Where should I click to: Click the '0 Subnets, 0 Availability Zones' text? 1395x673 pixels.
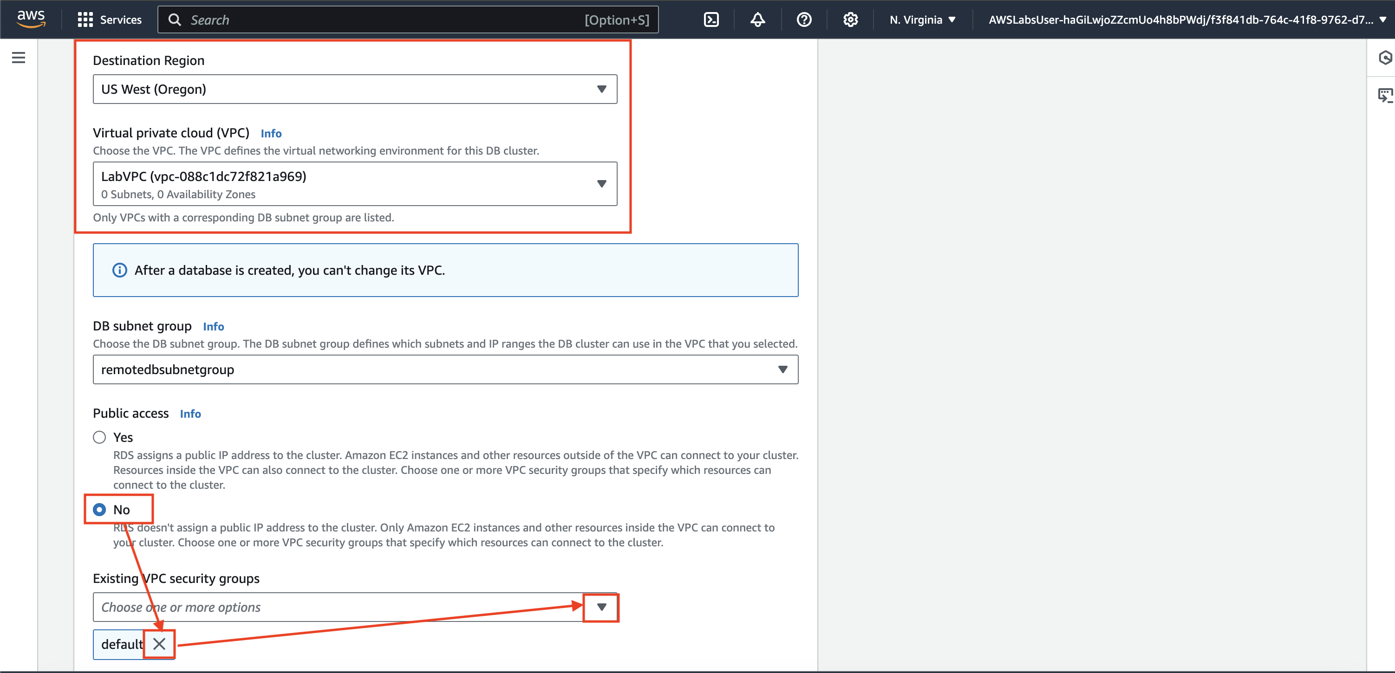coord(178,194)
